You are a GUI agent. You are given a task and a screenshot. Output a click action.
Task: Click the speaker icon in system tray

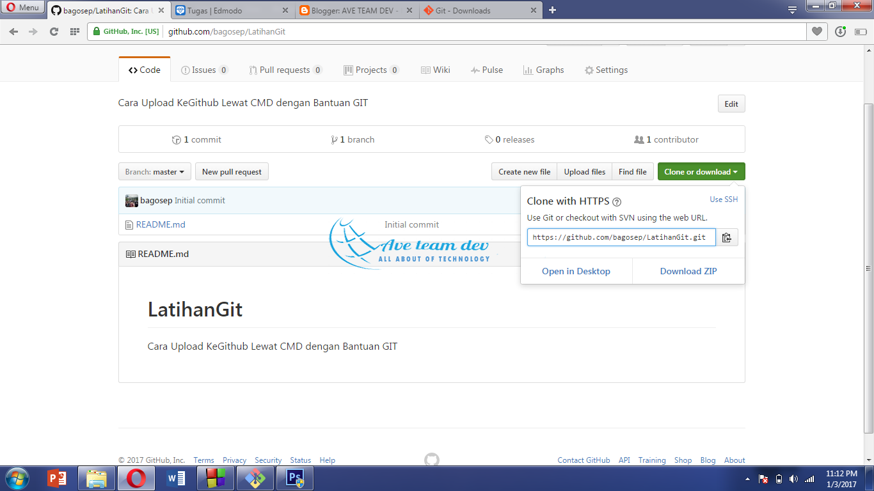(794, 479)
